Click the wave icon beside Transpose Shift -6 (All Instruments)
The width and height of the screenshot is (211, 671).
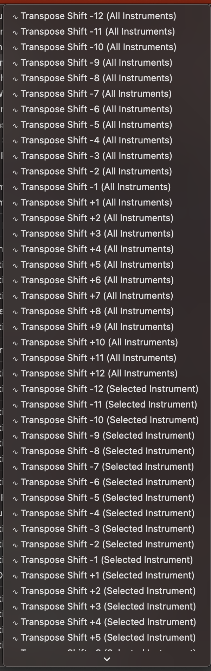point(15,110)
